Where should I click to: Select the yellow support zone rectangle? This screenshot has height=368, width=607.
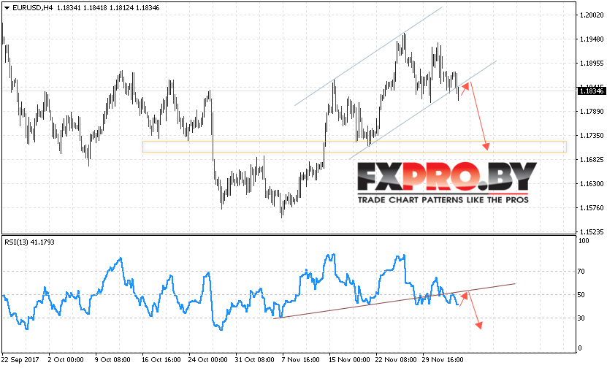[354, 147]
